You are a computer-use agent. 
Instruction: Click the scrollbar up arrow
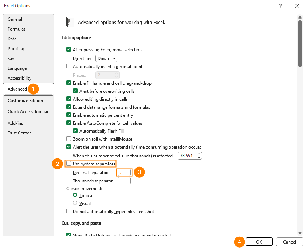point(300,17)
